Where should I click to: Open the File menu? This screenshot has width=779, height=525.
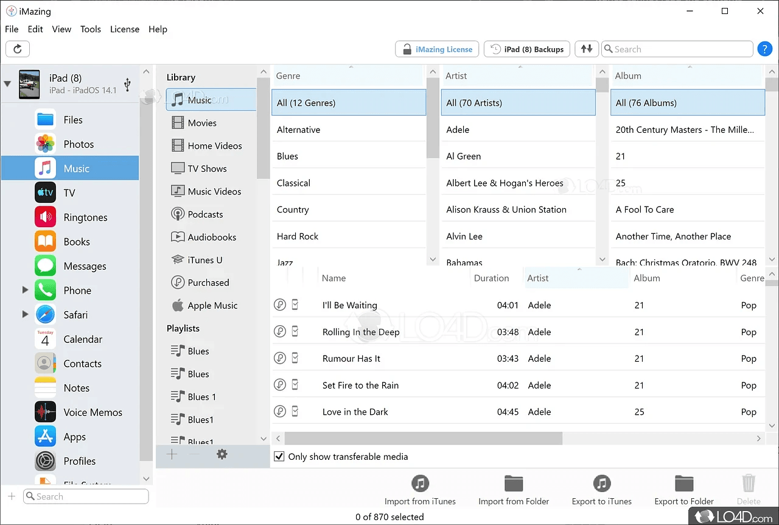12,29
